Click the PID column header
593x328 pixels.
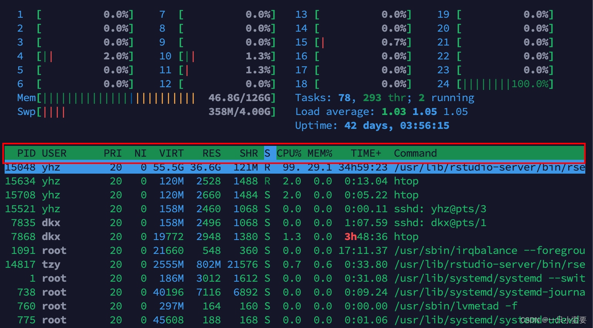pos(26,153)
